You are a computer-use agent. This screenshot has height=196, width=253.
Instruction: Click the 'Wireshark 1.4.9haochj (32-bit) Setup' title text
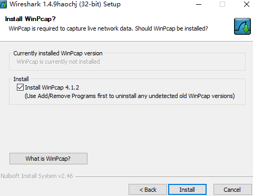point(65,4)
